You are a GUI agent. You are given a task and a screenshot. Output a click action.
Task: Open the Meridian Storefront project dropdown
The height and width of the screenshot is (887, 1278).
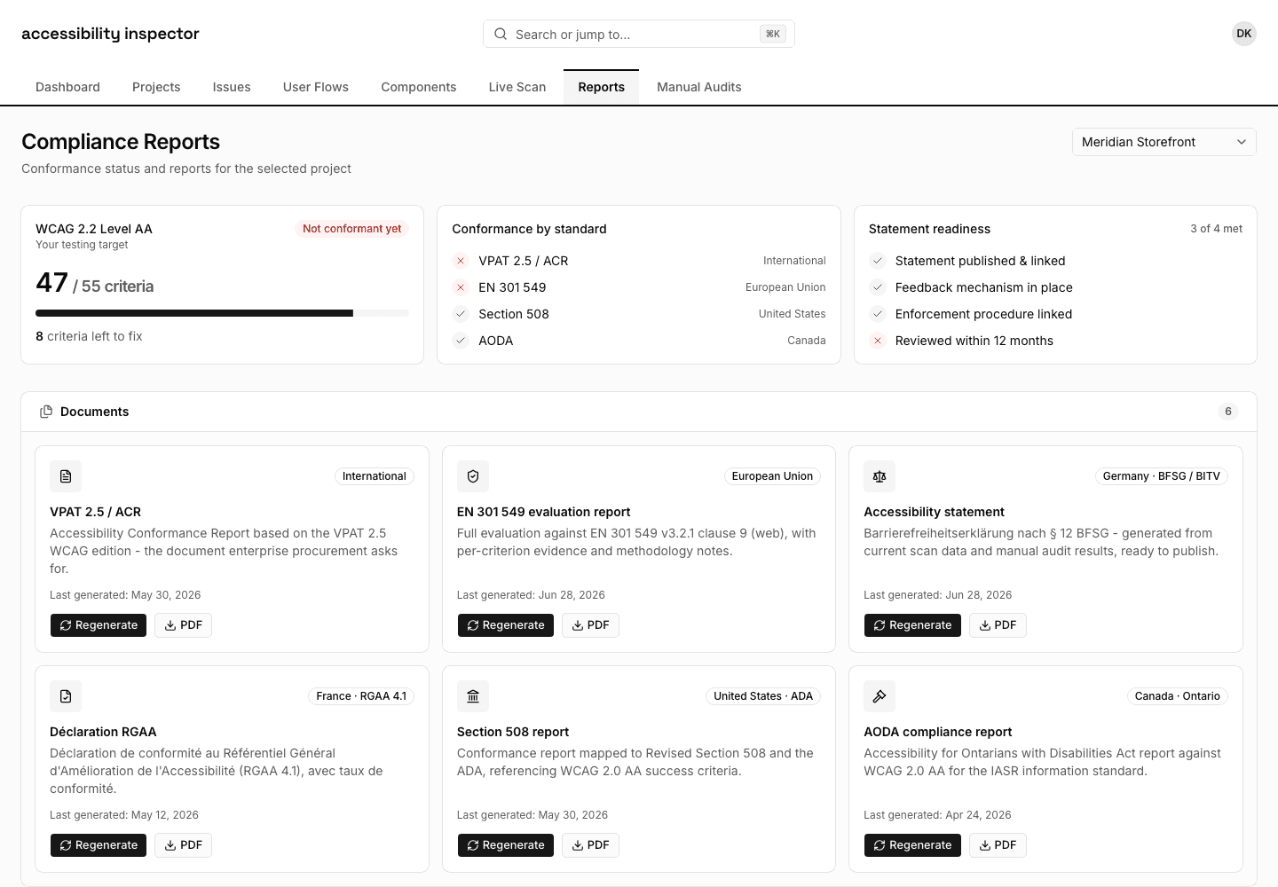[x=1164, y=142]
